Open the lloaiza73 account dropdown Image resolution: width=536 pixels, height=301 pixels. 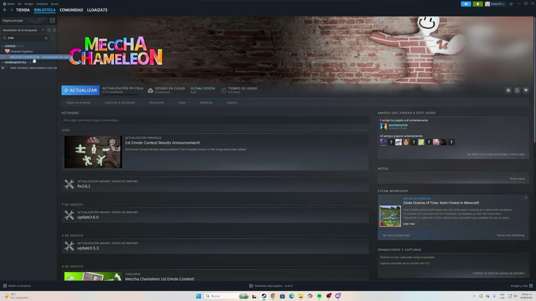(x=495, y=4)
